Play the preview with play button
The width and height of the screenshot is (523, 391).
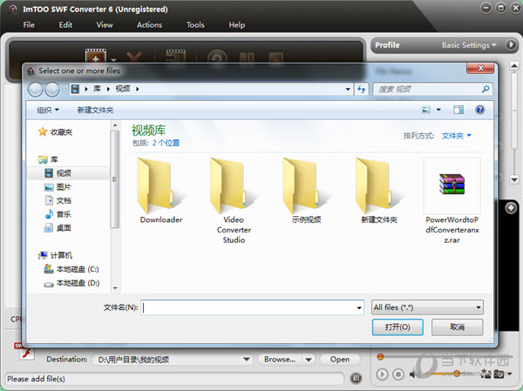pyautogui.click(x=383, y=374)
